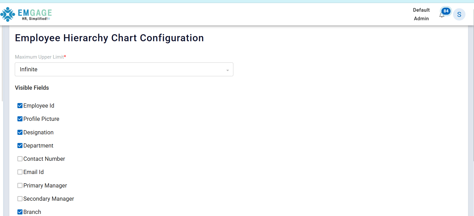Click the Primary Manager label text
The height and width of the screenshot is (216, 474).
pos(45,185)
